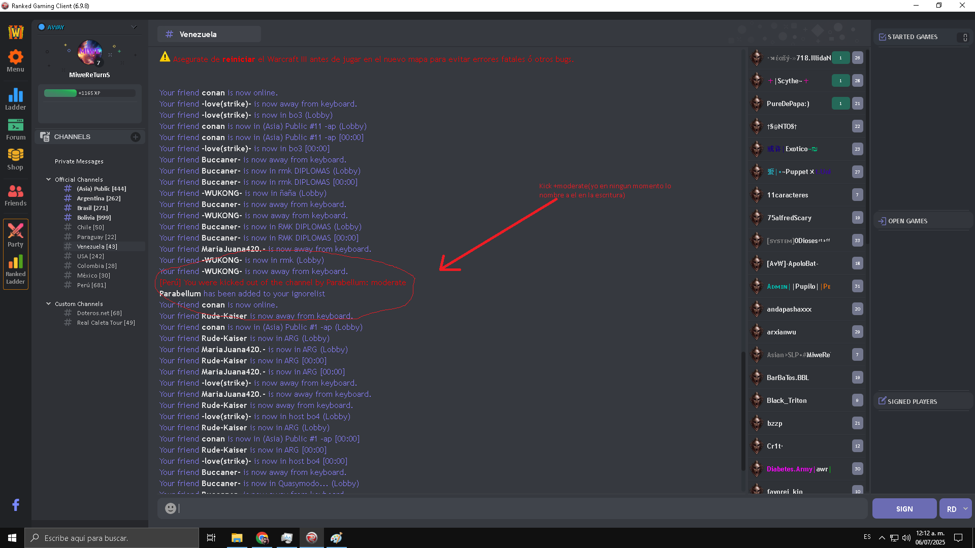Join the Colombia [28] channel

pos(96,266)
